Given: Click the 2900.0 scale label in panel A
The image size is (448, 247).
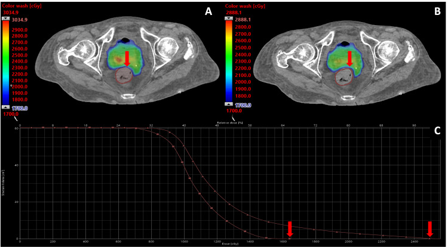Looking at the screenshot, I should point(20,30).
